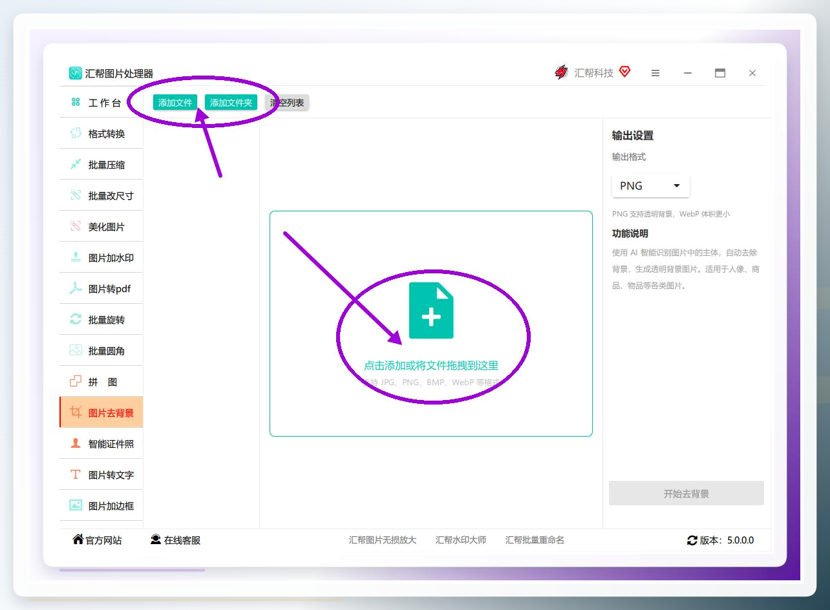Click the refresh icon beside 版本
The image size is (830, 610).
(692, 540)
